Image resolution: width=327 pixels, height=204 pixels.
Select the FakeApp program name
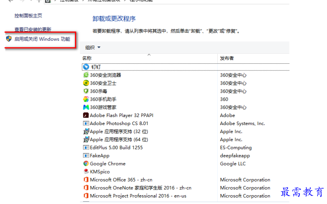pos(100,156)
